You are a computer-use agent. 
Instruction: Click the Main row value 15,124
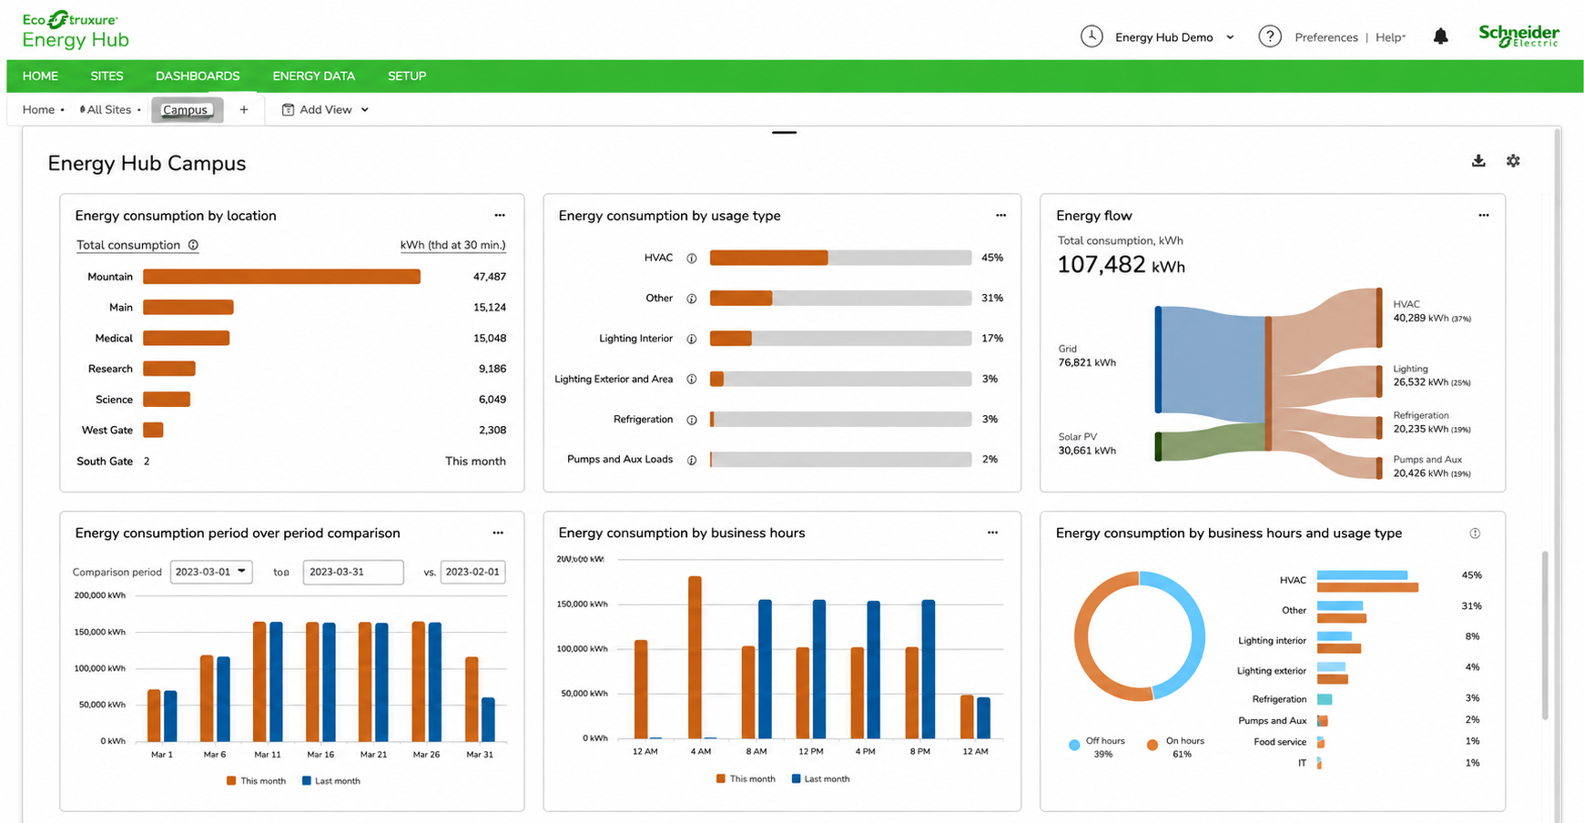pyautogui.click(x=490, y=308)
